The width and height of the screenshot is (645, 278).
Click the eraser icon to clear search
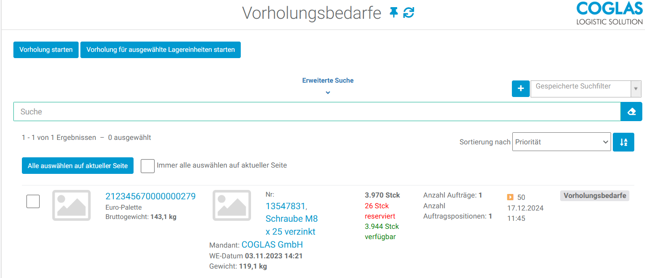pos(631,112)
